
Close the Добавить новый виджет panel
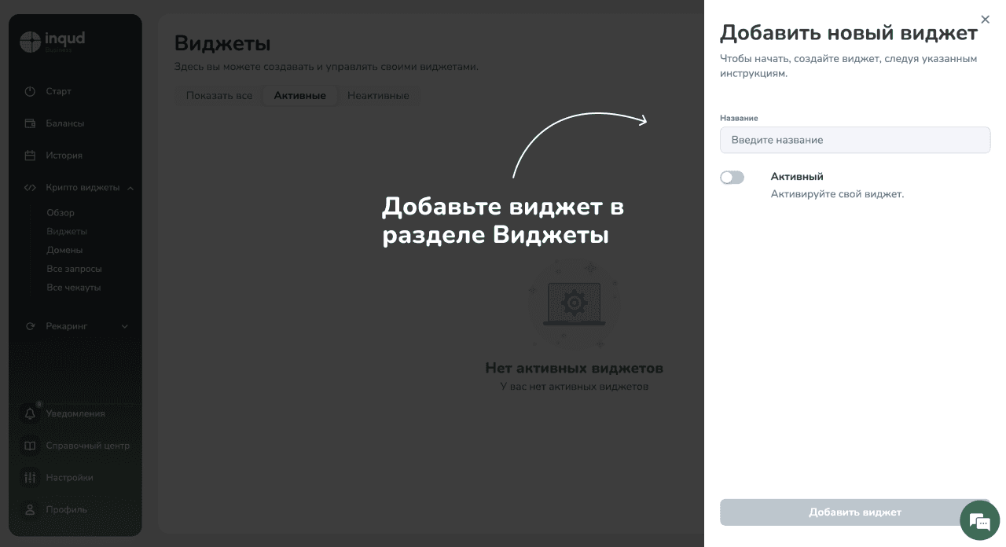pyautogui.click(x=985, y=20)
